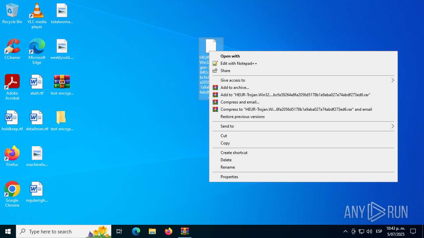Switch to the WinRAR taskbar window
The width and height of the screenshot is (424, 238).
[185, 231]
